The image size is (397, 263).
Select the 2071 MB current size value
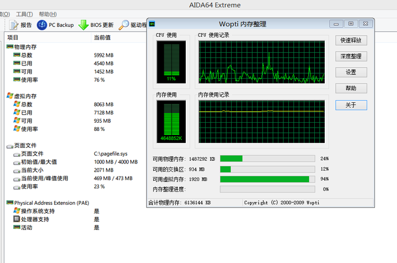point(104,170)
